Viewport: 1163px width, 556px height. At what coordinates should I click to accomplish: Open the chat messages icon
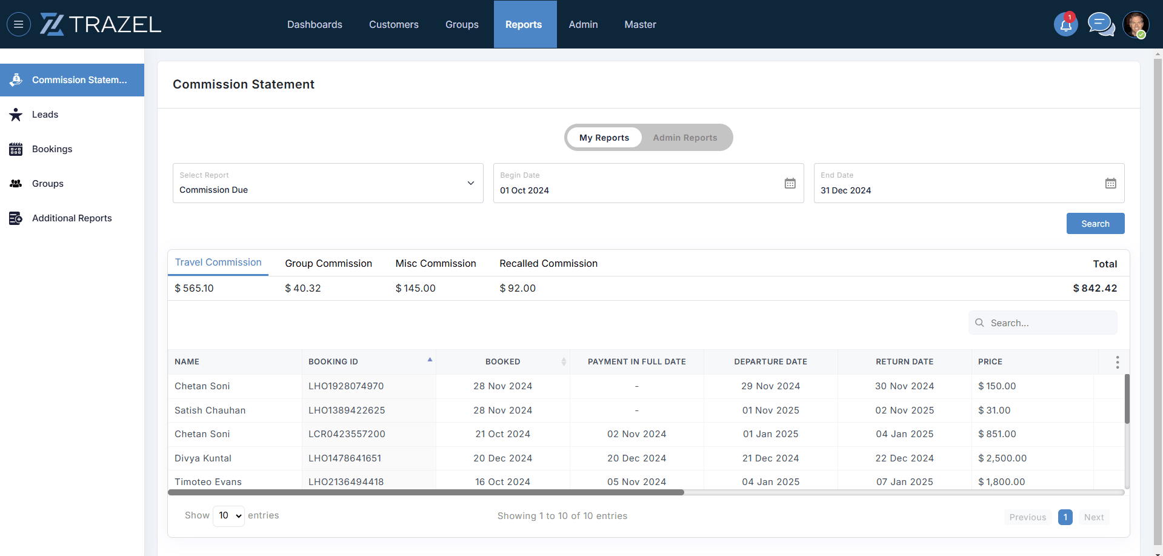click(1100, 25)
